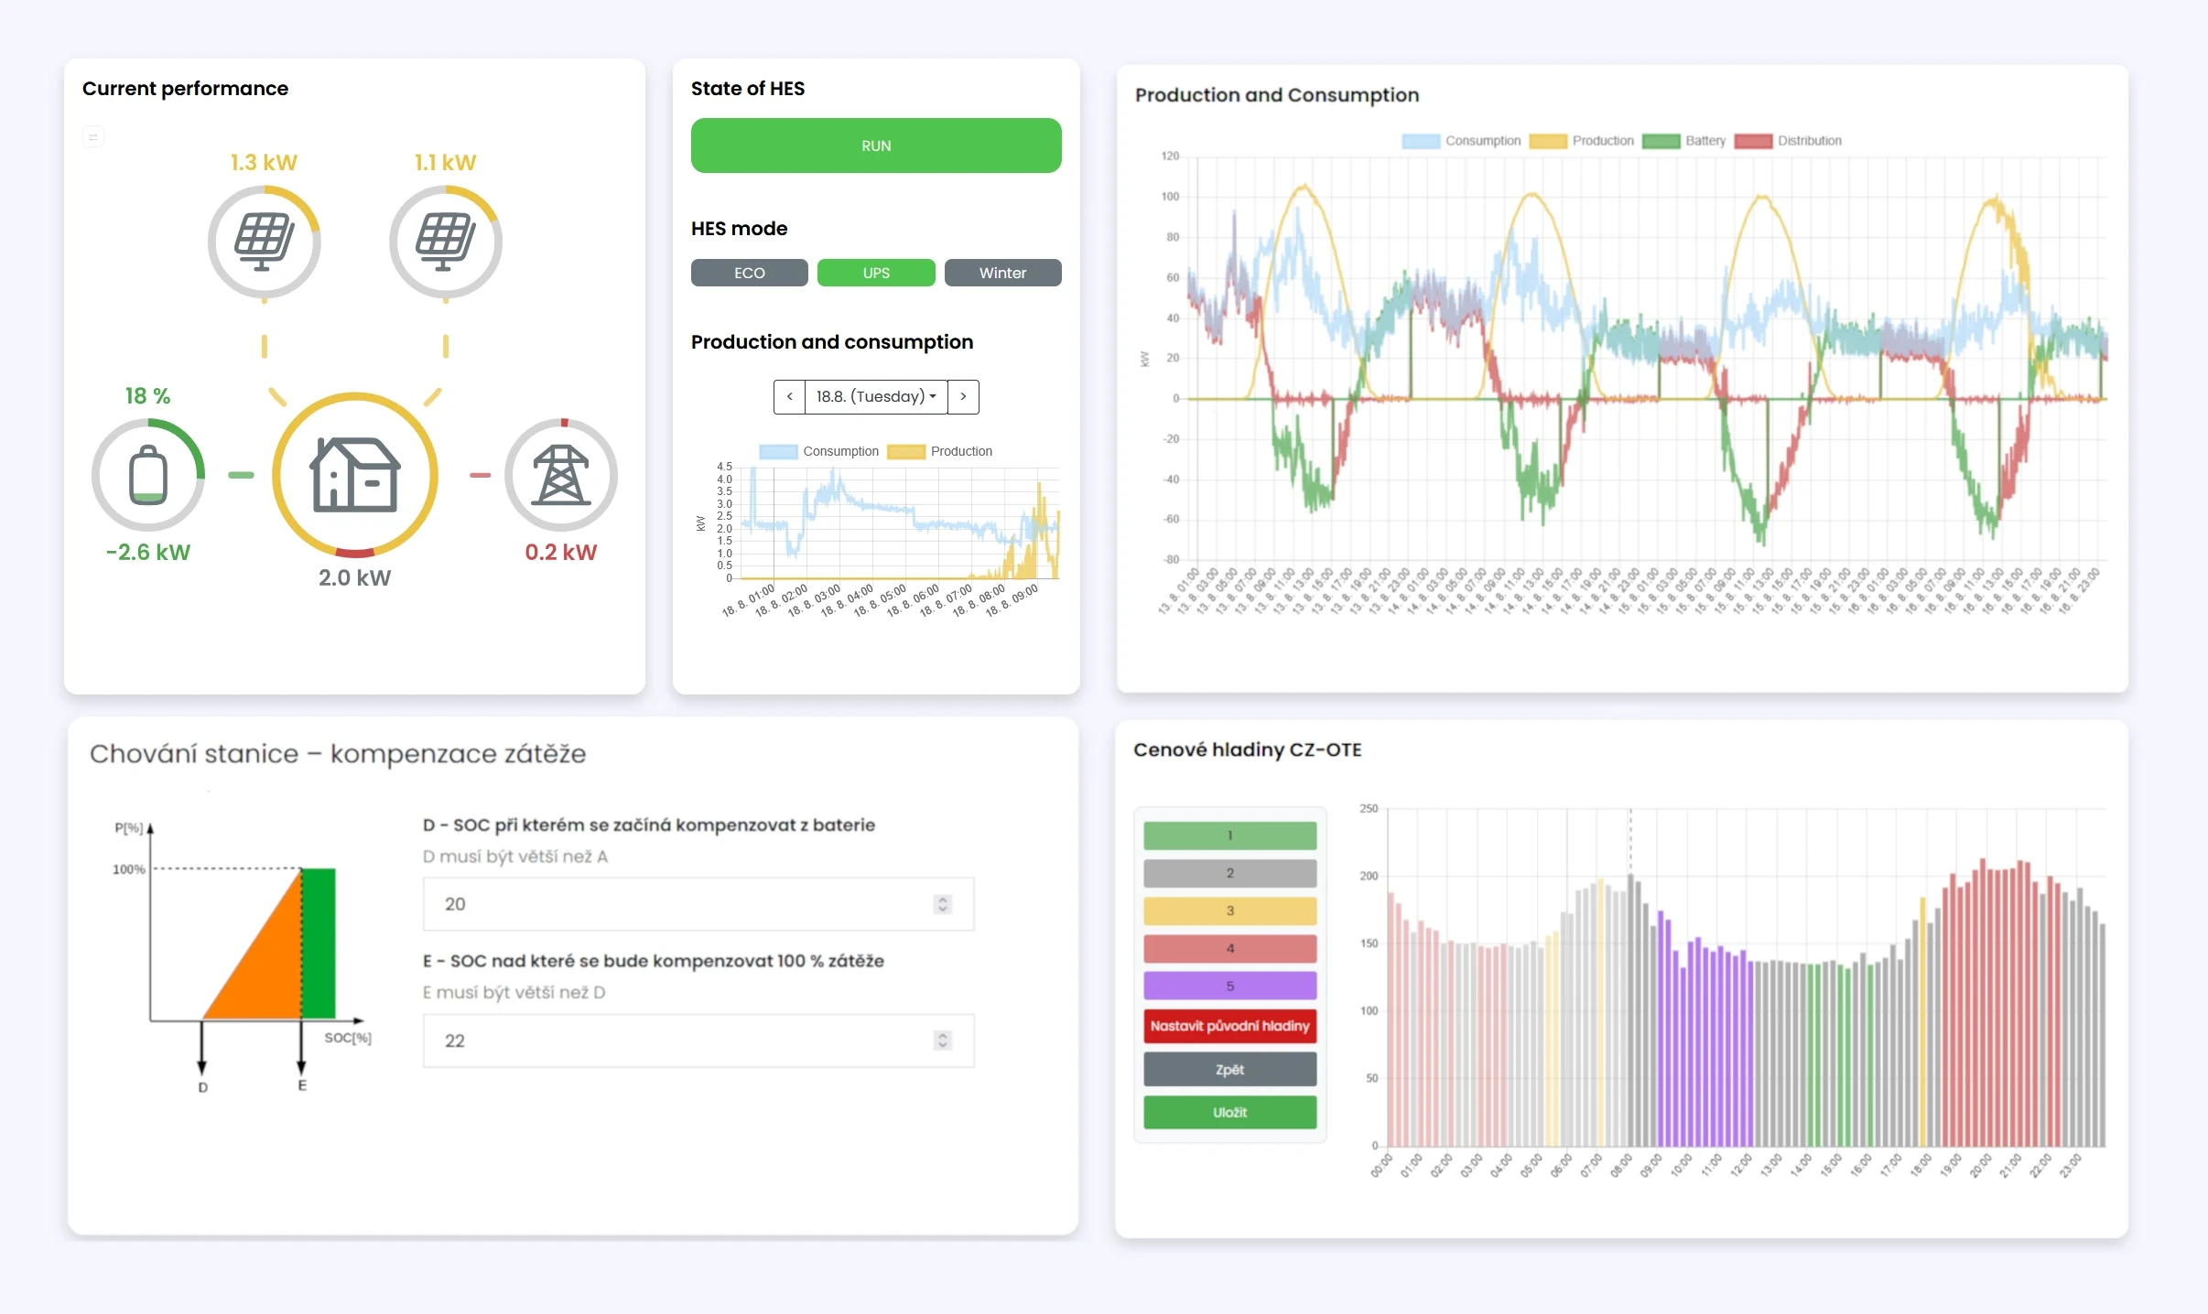This screenshot has height=1314, width=2208.
Task: Click the green RUN state button
Action: tap(876, 145)
